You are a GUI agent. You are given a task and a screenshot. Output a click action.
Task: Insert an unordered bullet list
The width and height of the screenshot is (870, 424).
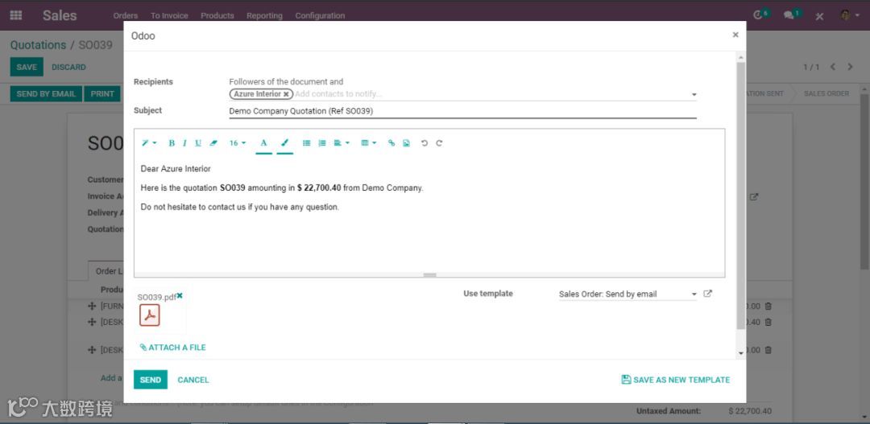[306, 143]
